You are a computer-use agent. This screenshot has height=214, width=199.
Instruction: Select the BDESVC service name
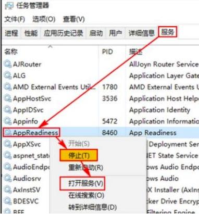pos(26,202)
